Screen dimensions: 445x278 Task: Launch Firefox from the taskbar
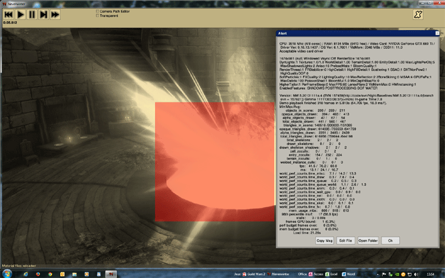click(38, 274)
